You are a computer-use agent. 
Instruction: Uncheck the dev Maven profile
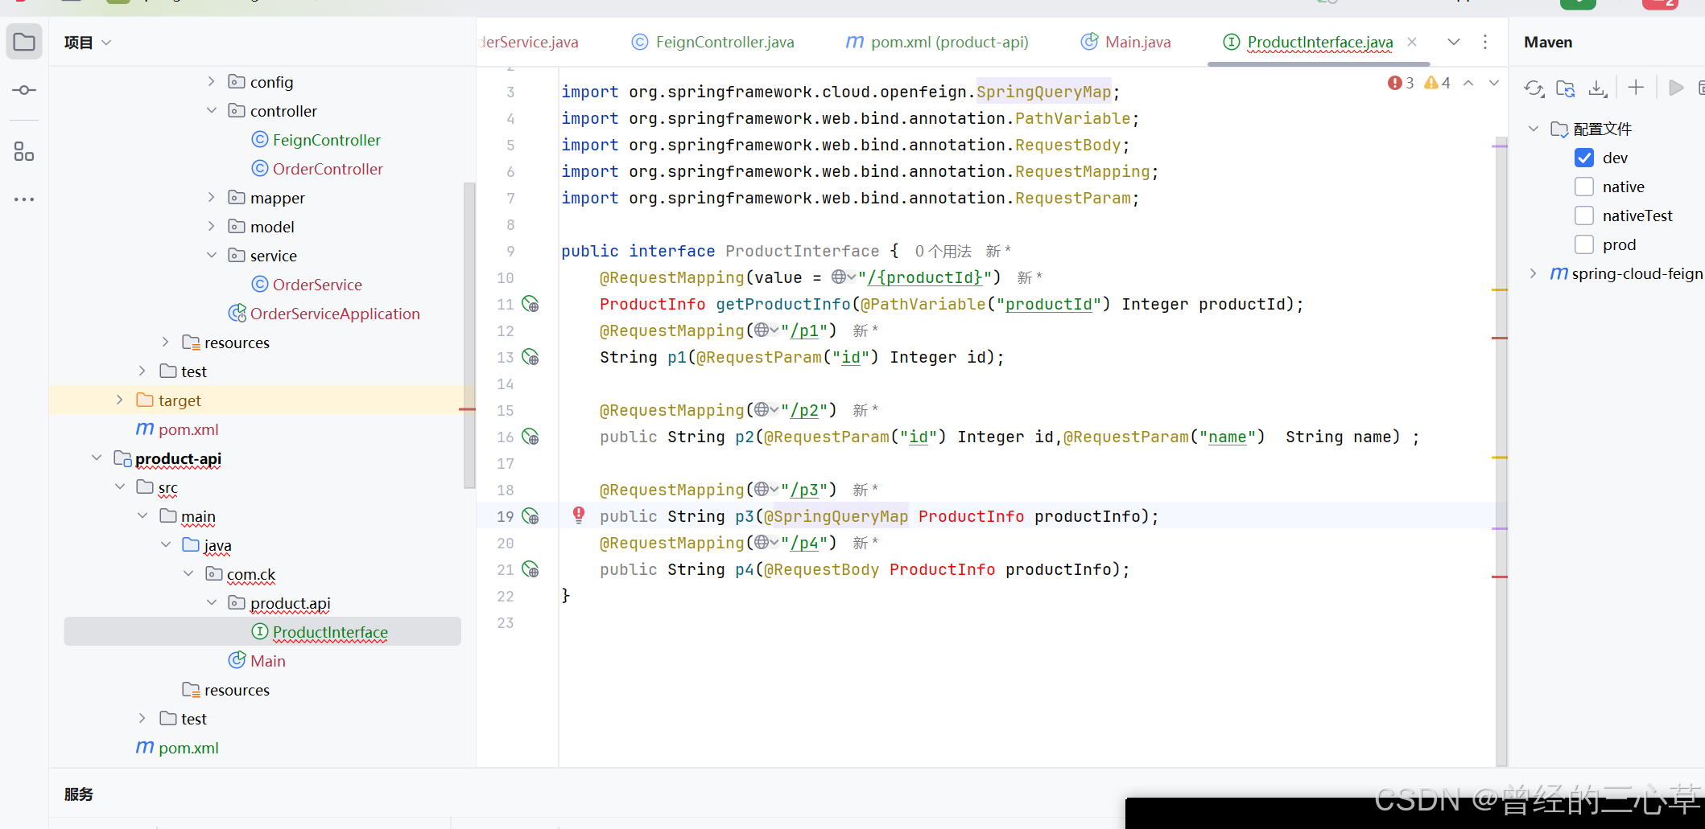[1584, 158]
